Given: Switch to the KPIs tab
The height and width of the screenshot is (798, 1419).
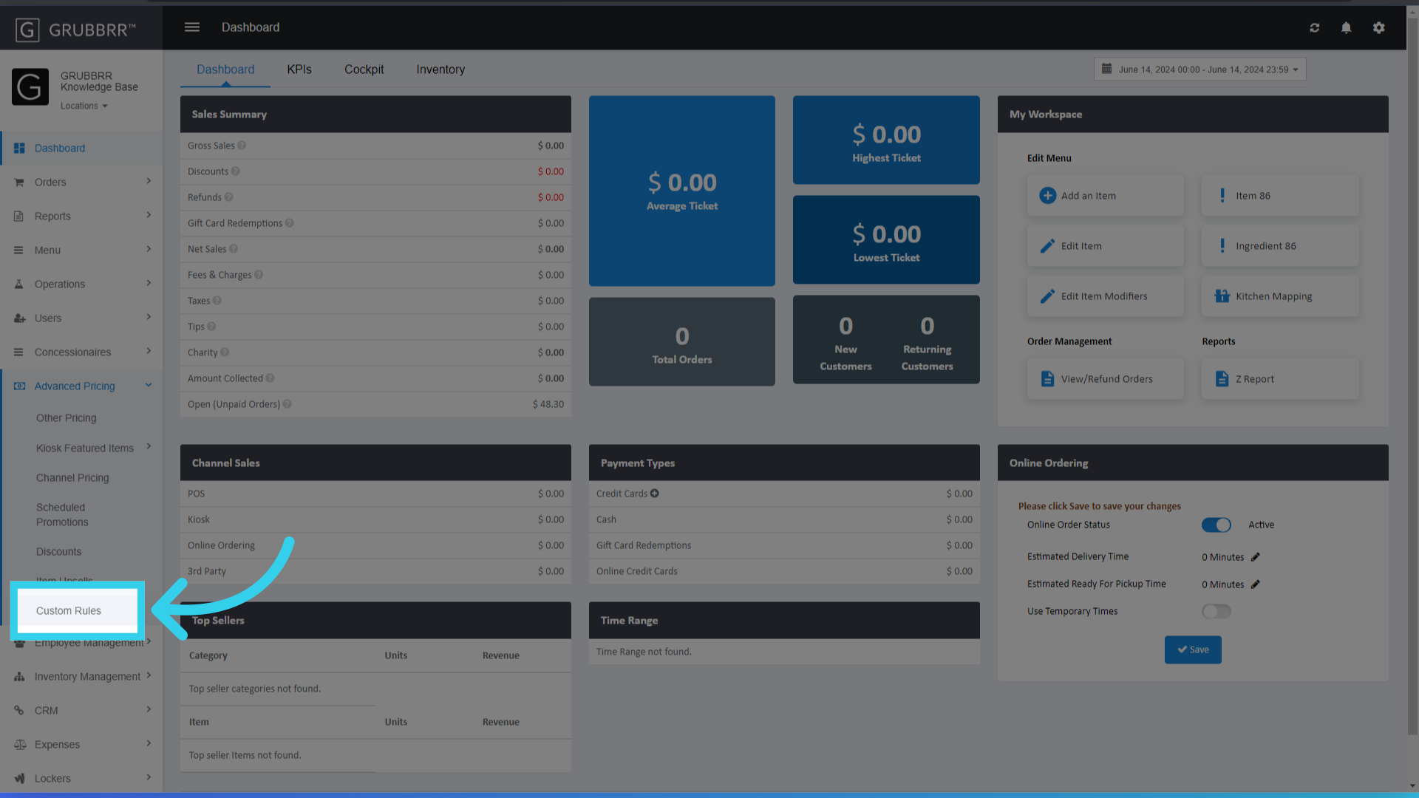Looking at the screenshot, I should coord(299,69).
